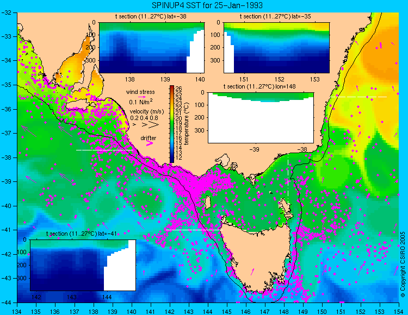Click the 't section (11..27°C) lat=-38' heading
The height and width of the screenshot is (315, 408).
[x=151, y=17]
